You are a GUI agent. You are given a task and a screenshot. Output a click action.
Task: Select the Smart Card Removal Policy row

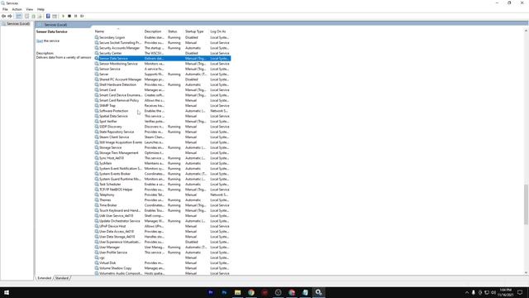[x=163, y=100]
